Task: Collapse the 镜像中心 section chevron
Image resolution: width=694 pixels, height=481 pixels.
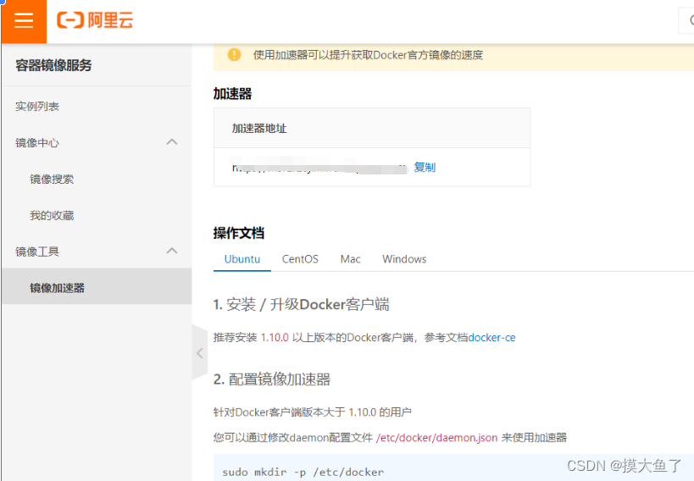Action: (172, 142)
